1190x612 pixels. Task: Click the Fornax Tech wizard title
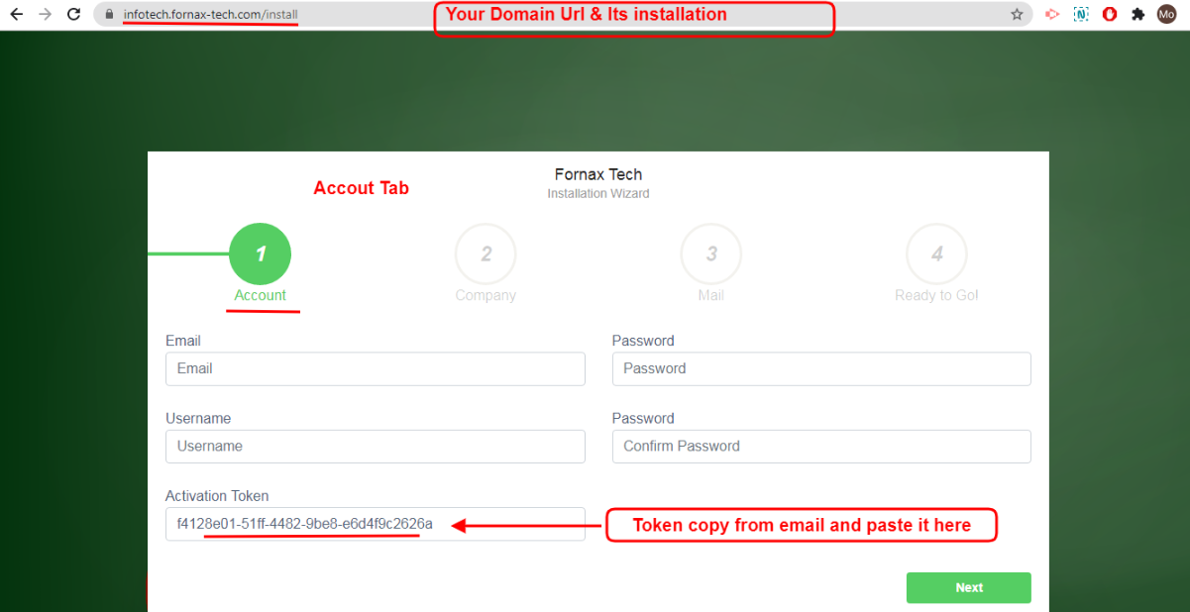coord(598,174)
